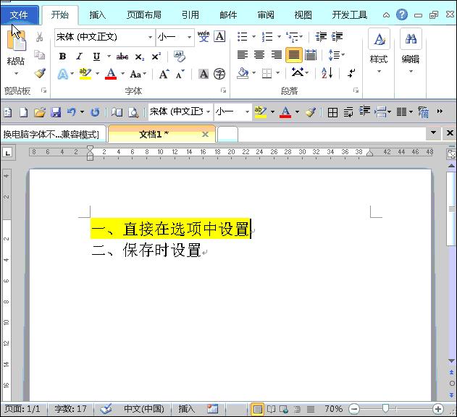Screen dimensions: 457x417
Task: Click the Shrink Font icon
Action: click(180, 75)
